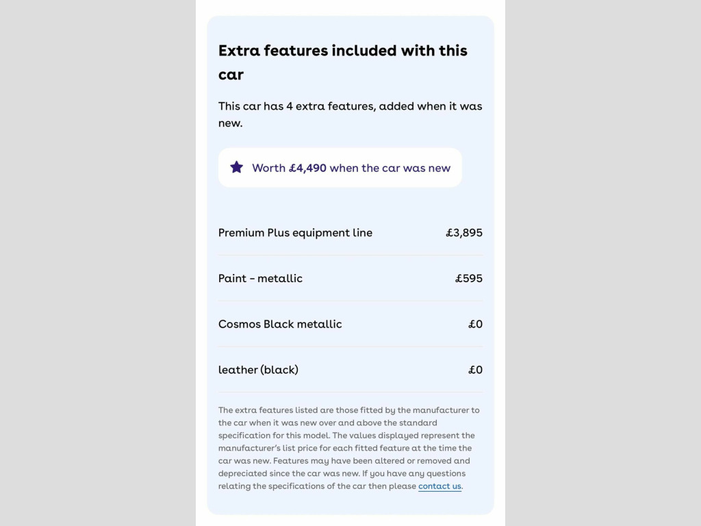
Task: Click the bold £4,490 amount
Action: click(307, 168)
